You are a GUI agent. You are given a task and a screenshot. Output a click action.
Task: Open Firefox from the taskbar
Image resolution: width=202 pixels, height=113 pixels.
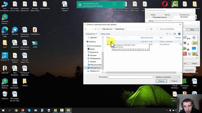(23, 110)
